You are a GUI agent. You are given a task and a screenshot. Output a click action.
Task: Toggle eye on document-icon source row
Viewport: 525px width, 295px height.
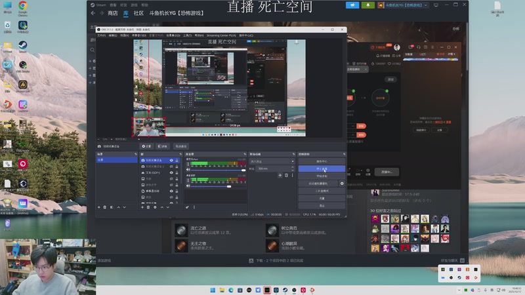[171, 191]
